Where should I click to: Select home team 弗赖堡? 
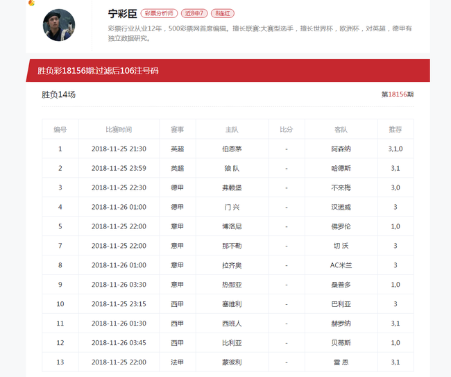[232, 187]
